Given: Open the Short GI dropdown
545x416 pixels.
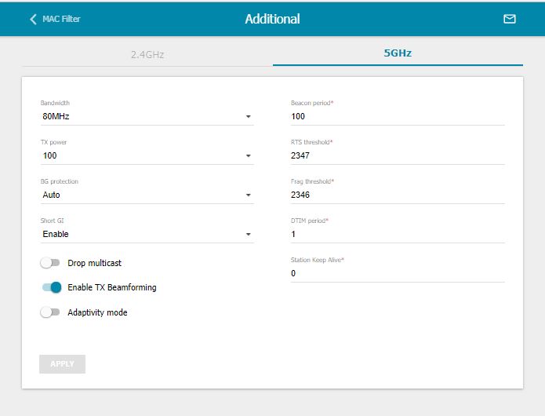Looking at the screenshot, I should pos(147,234).
